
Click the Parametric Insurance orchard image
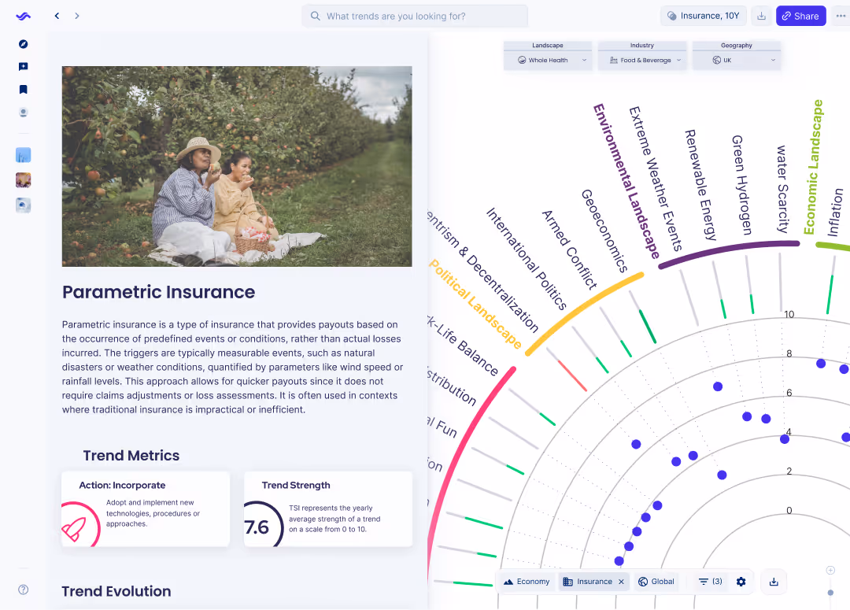click(237, 166)
